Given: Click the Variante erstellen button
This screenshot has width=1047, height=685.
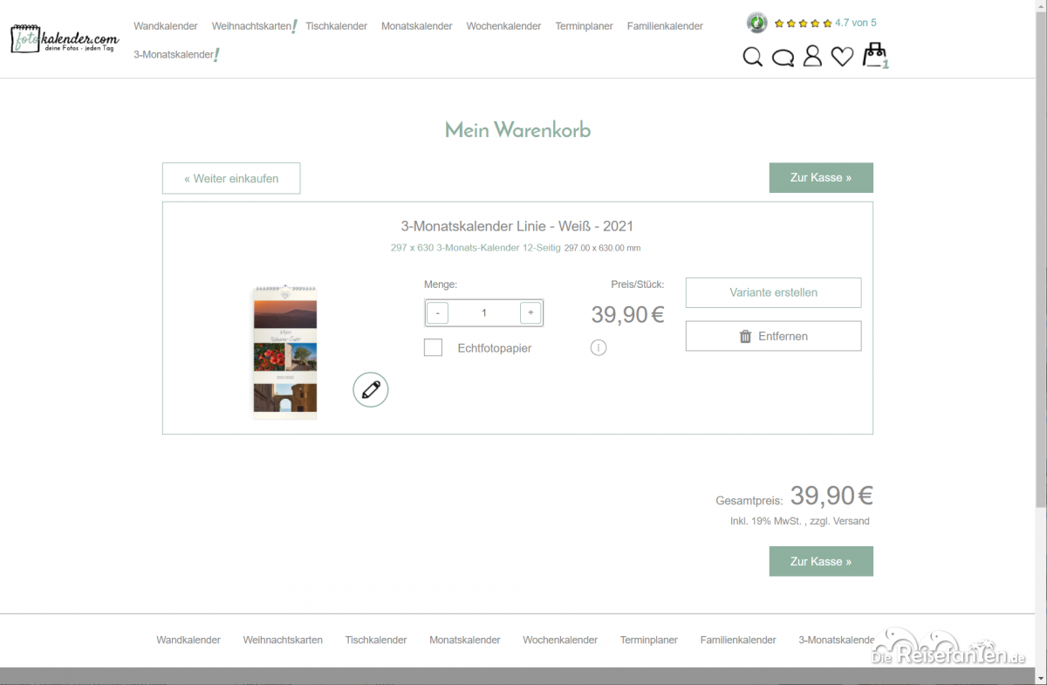Looking at the screenshot, I should tap(773, 293).
